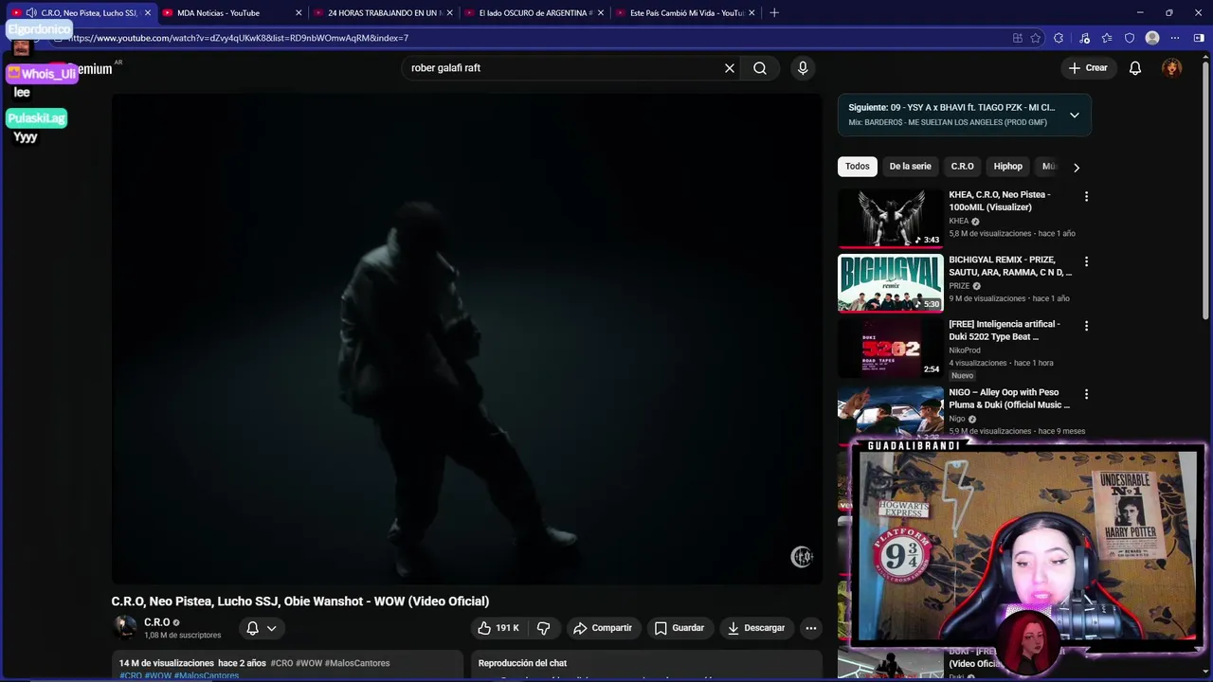Toggle the browser sidebar icon
Viewport: 1213px width, 682px height.
point(1199,38)
